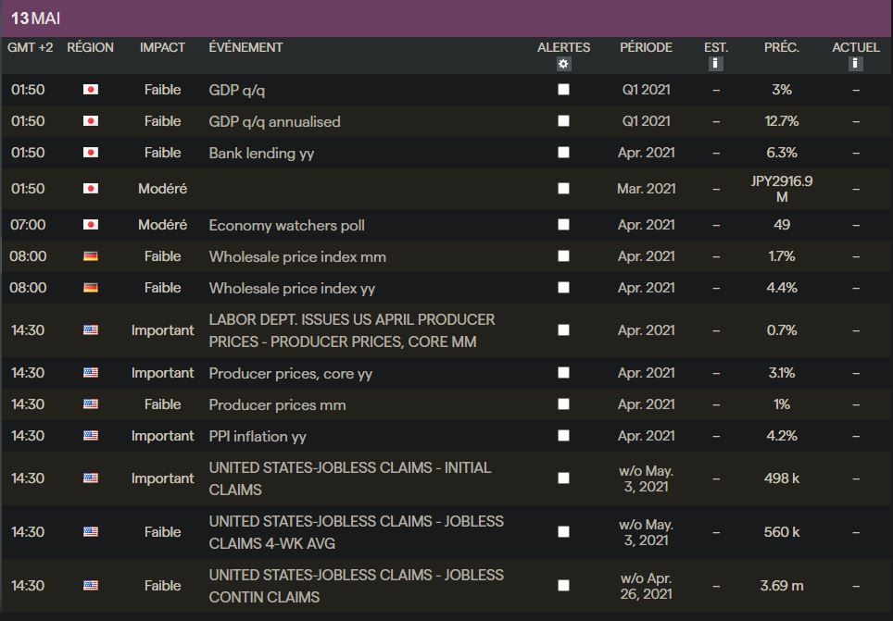Click the Japan flag in GDP q/q row

[91, 90]
